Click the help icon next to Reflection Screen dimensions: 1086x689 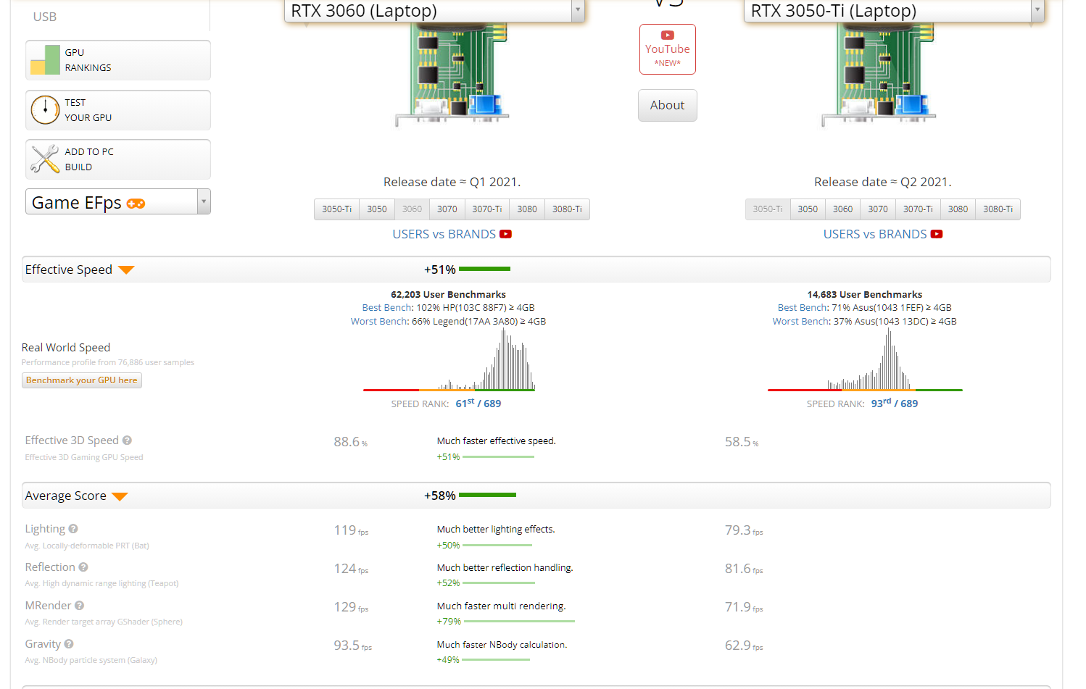click(x=83, y=567)
